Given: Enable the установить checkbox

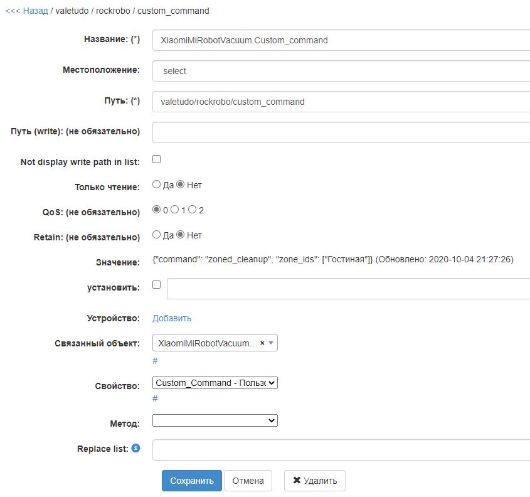Looking at the screenshot, I should pos(157,285).
